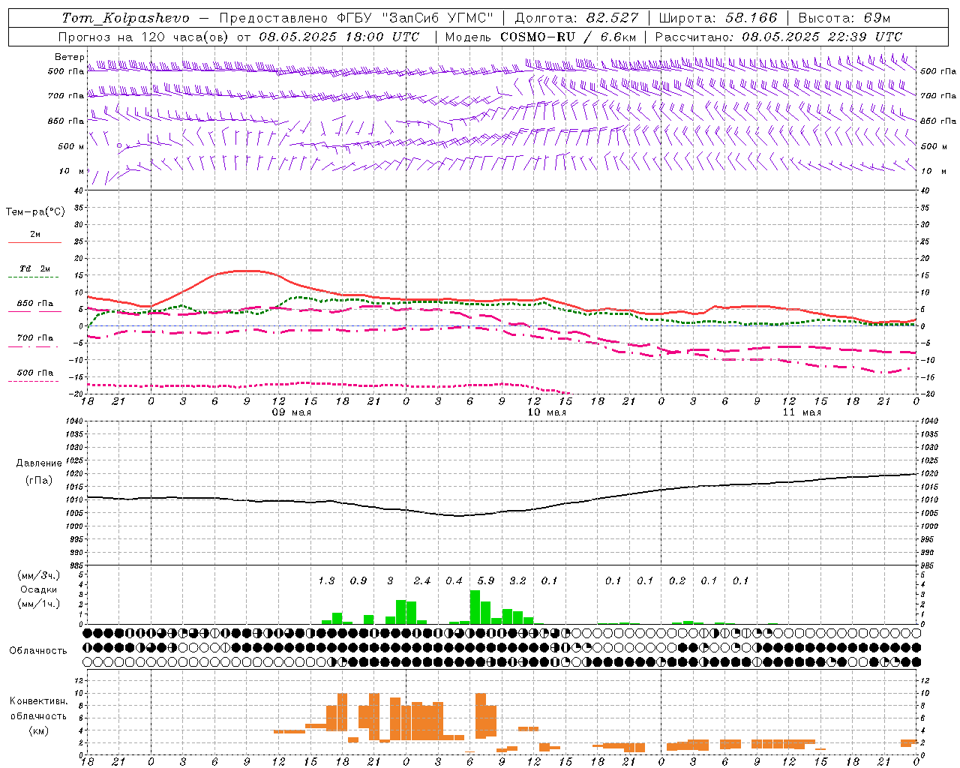
Task: Click the 'ЗапСиб УГМС' provider text
Action: 437,18
